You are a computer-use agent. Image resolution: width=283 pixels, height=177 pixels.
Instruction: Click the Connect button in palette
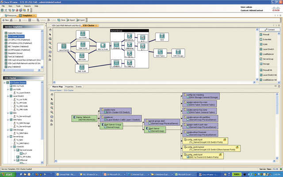coord(270,30)
